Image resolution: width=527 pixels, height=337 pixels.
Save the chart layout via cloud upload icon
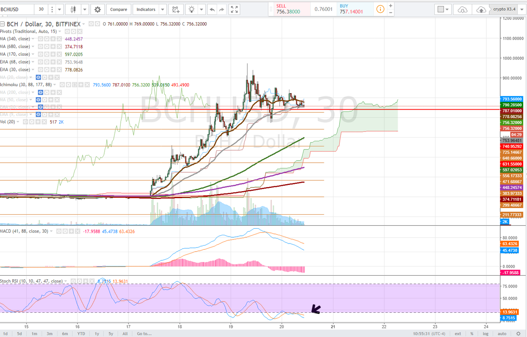click(x=481, y=9)
